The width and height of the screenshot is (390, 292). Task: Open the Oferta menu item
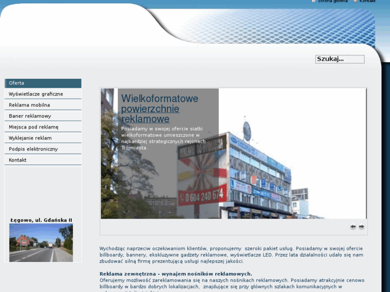43,83
